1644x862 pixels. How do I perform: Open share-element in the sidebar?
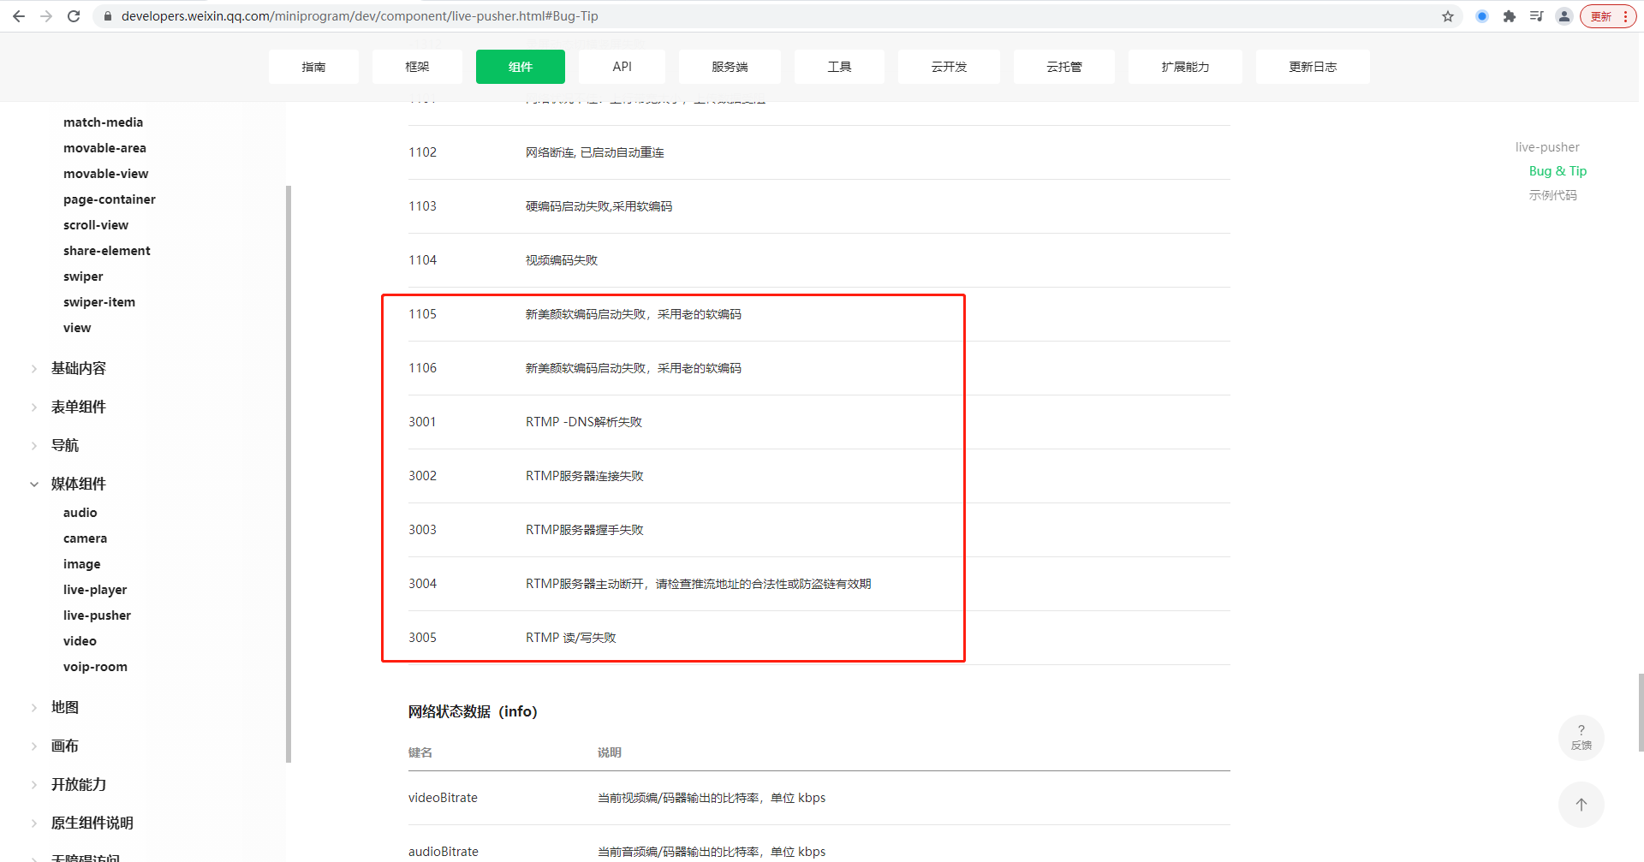107,251
